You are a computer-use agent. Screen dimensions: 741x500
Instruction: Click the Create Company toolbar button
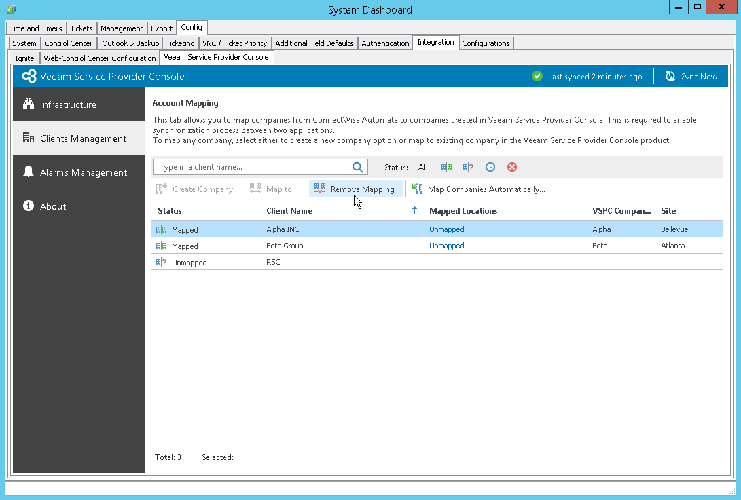(x=196, y=189)
